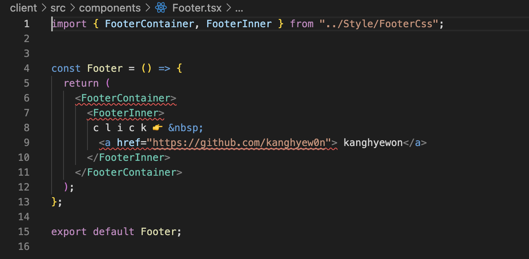
Task: Click the 'href' attribute on line 9
Action: click(129, 143)
